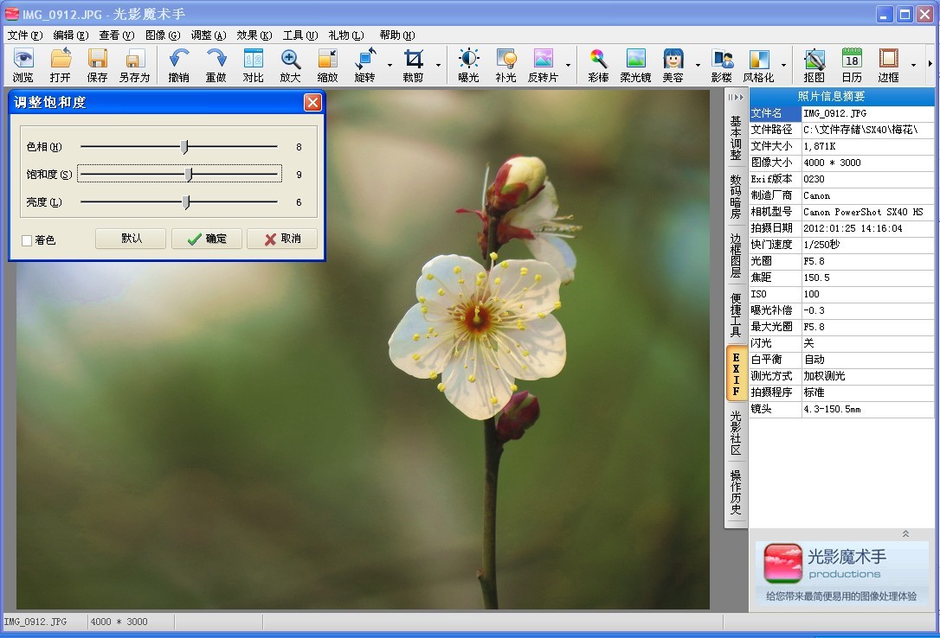This screenshot has height=638, width=940.
Task: Collapse the right panel with the top arrows
Action: 736,97
